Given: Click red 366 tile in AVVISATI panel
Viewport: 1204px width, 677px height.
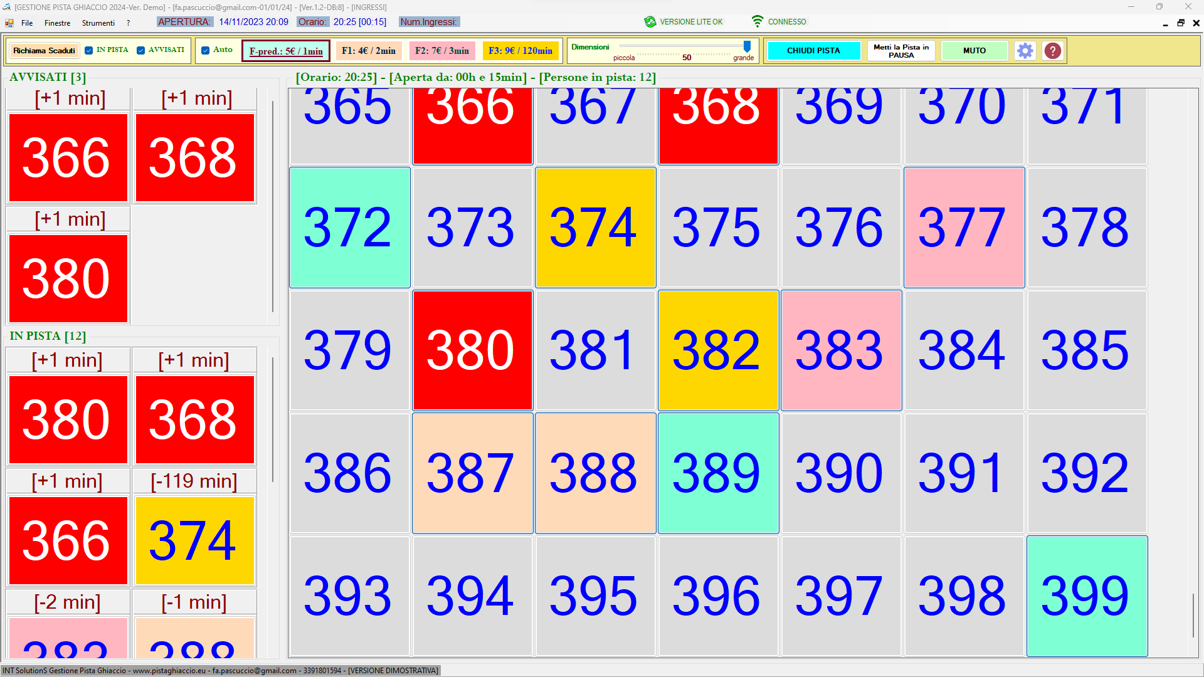Looking at the screenshot, I should coord(68,158).
